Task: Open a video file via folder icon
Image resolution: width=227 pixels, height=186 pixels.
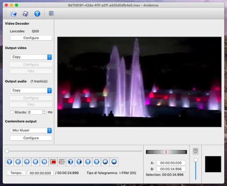Action: pyautogui.click(x=14, y=14)
